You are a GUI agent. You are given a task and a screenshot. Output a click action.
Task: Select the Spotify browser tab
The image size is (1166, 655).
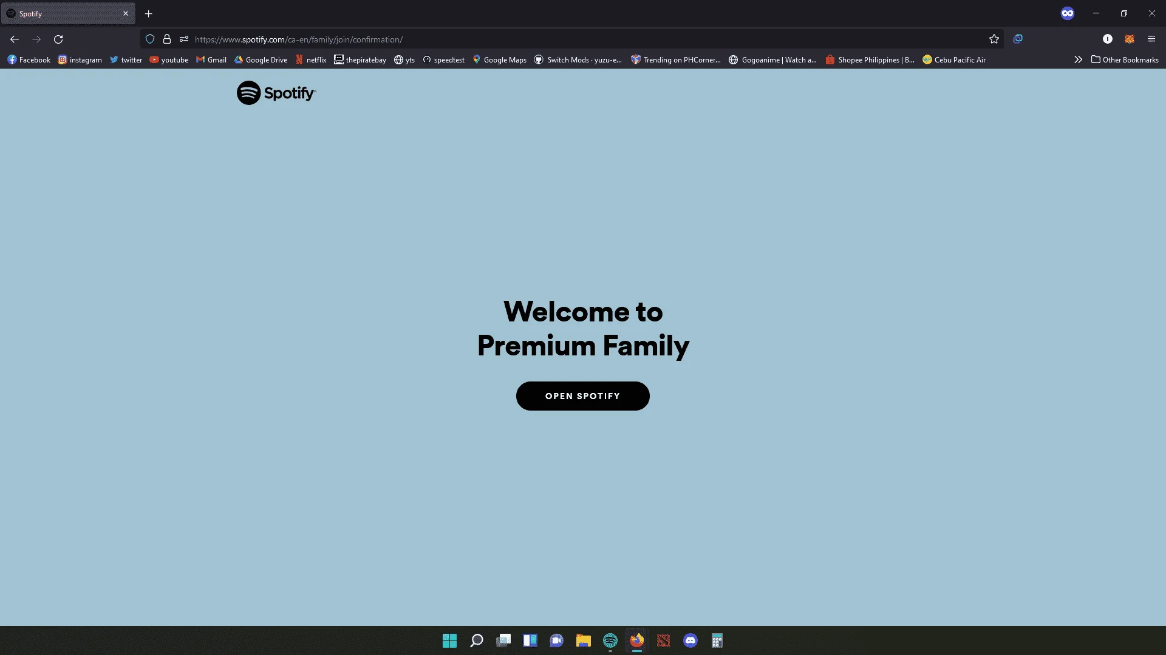[68, 13]
